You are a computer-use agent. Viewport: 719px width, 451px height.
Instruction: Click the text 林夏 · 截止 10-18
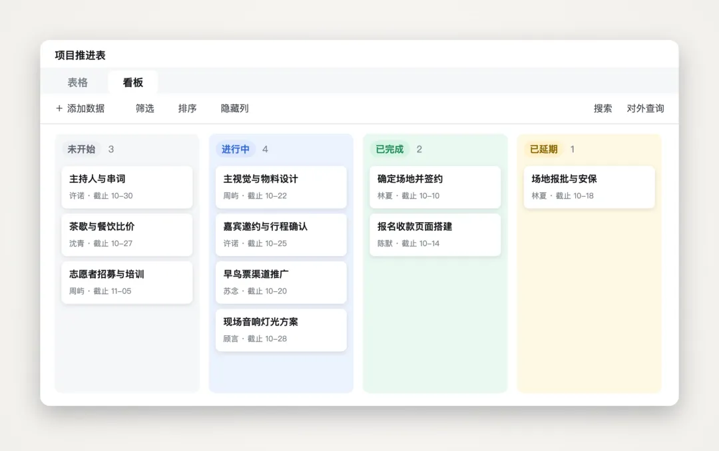[563, 196]
